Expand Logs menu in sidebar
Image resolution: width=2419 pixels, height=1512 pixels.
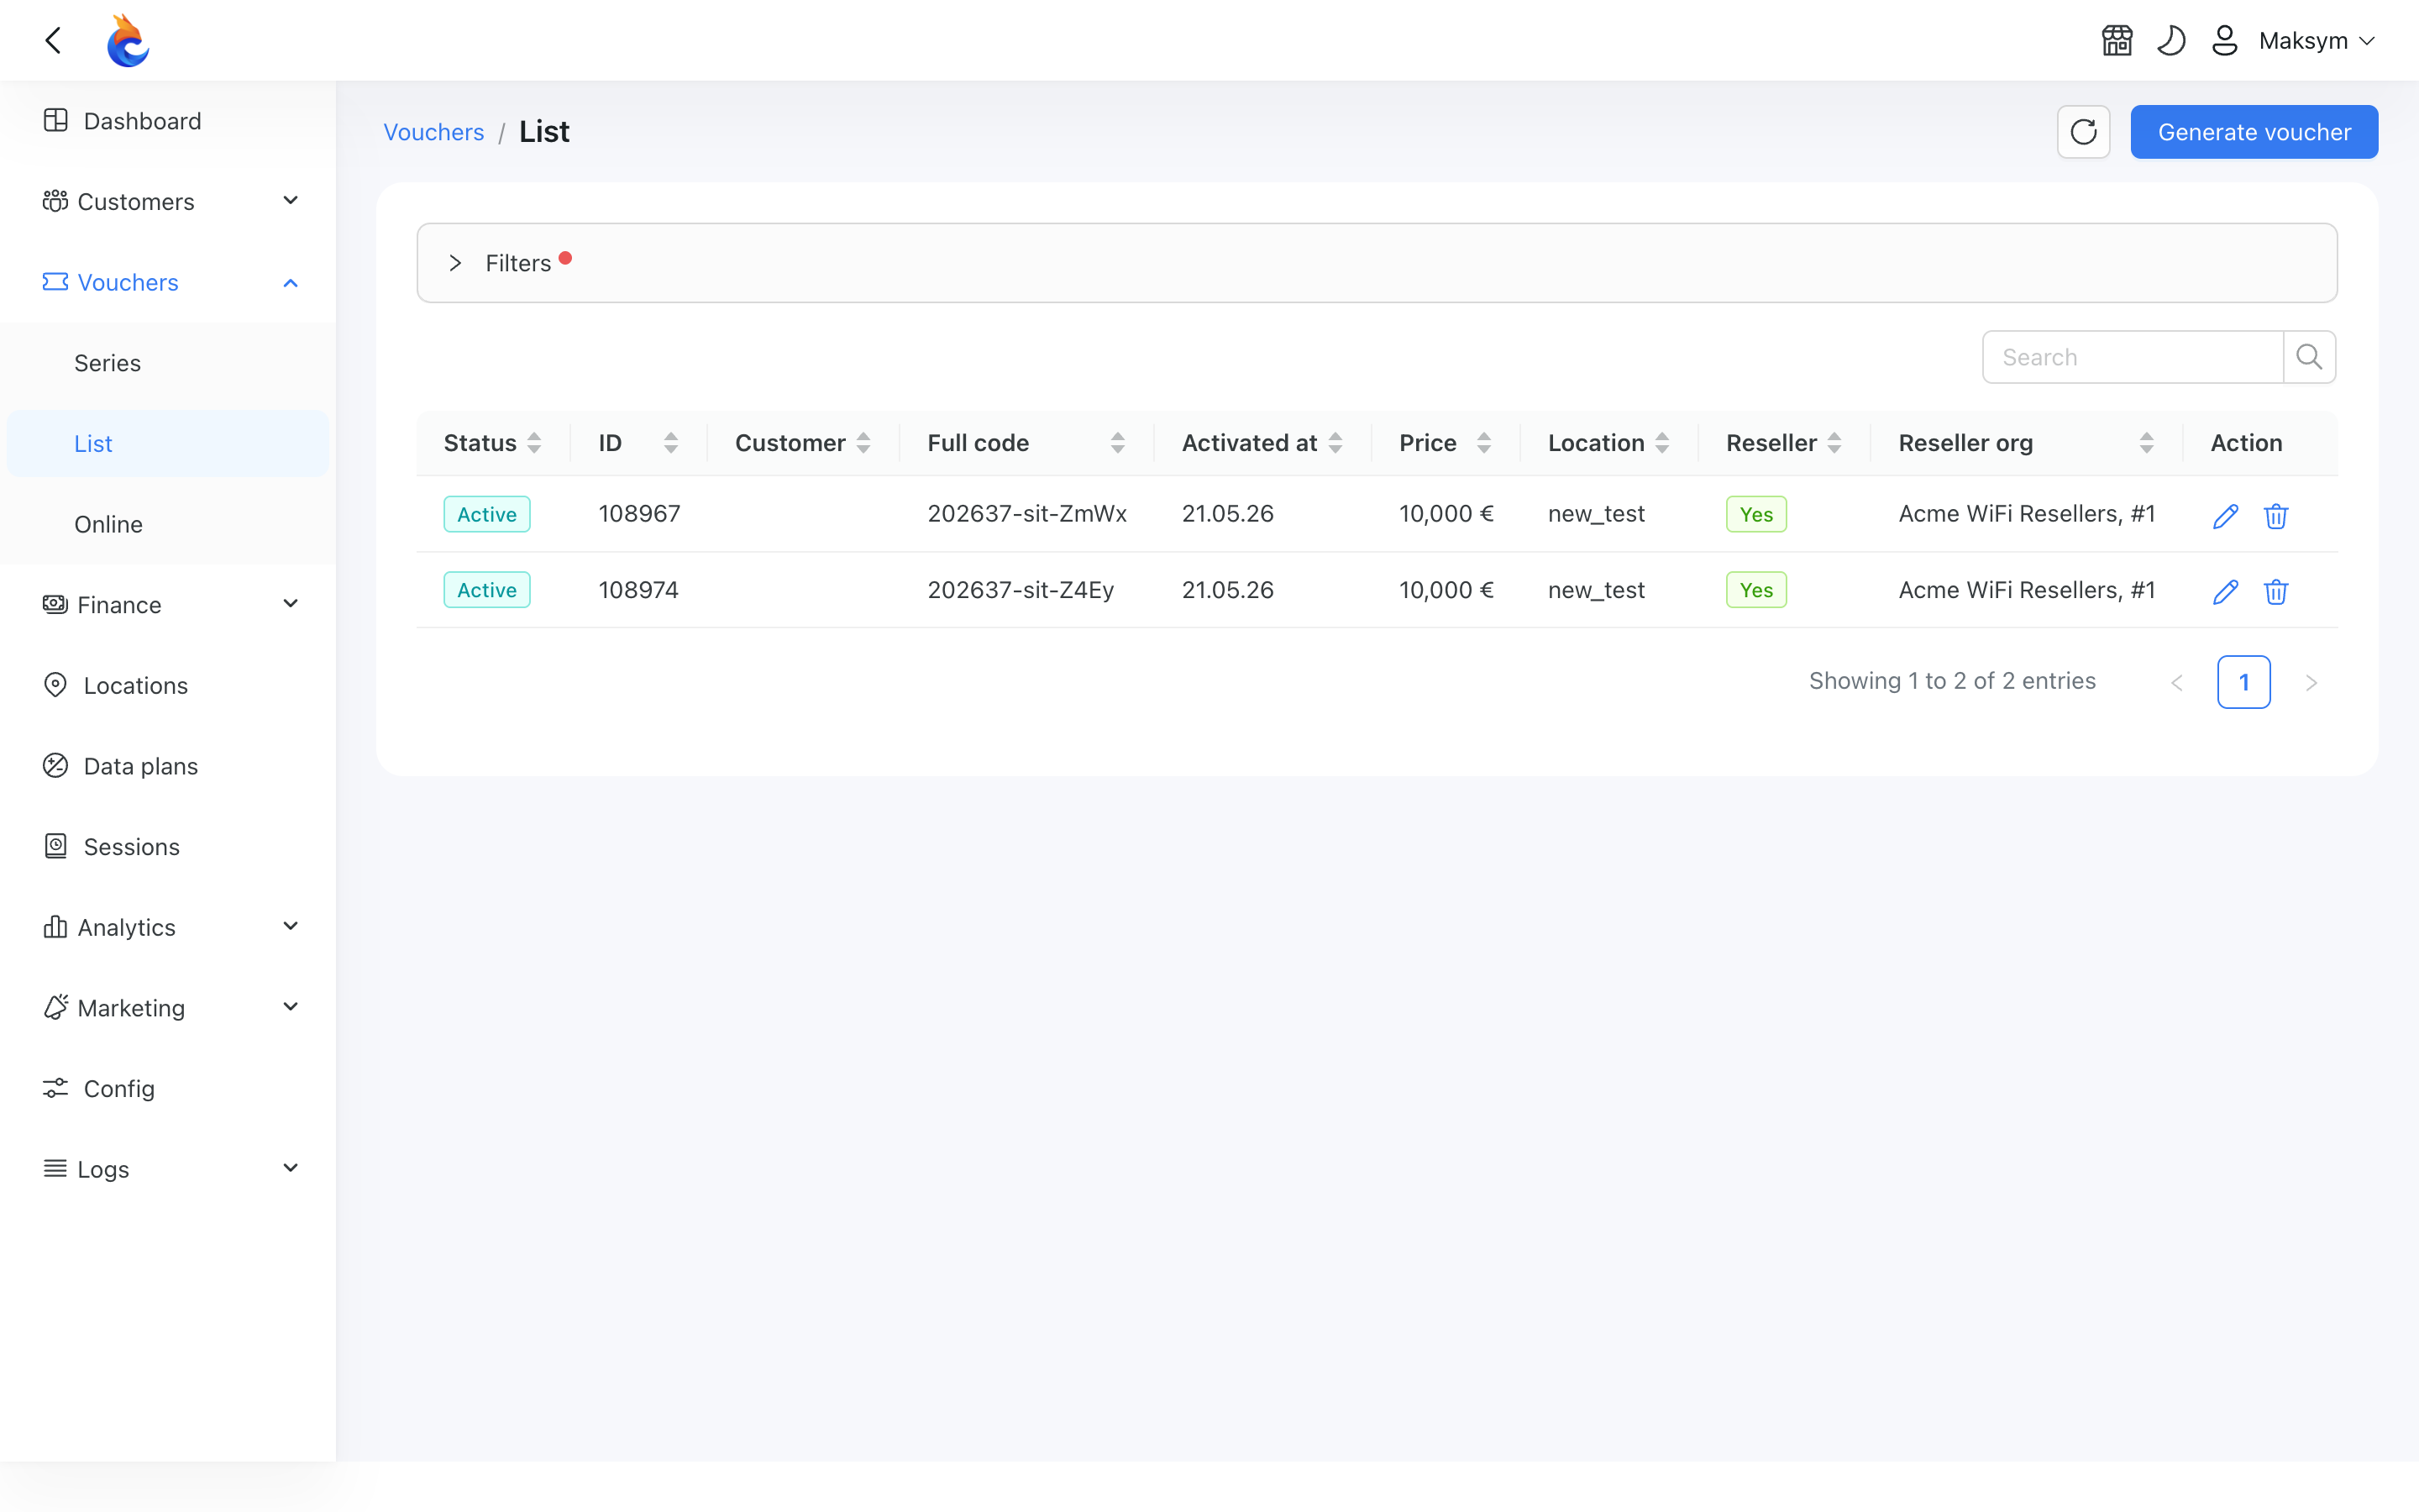pos(168,1169)
